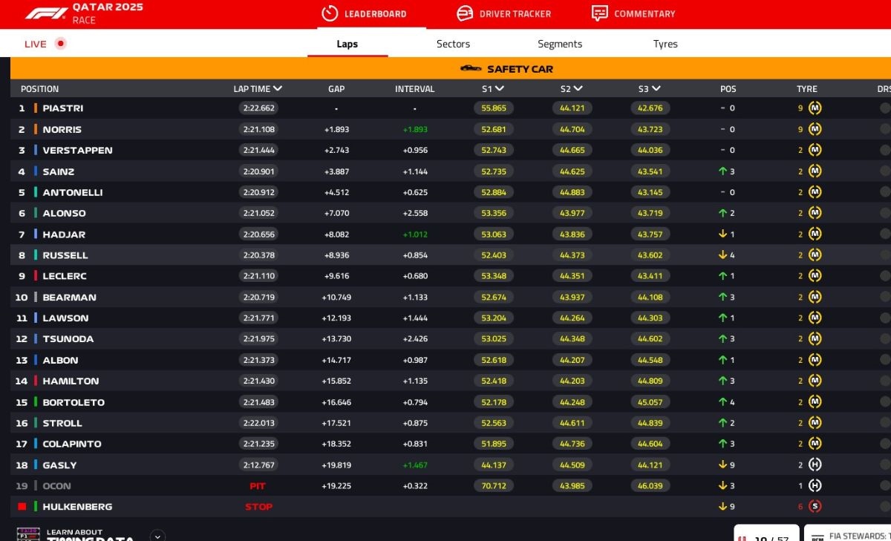Expand the Learn About Timing Data panel
The height and width of the screenshot is (541, 891).
pyautogui.click(x=157, y=535)
